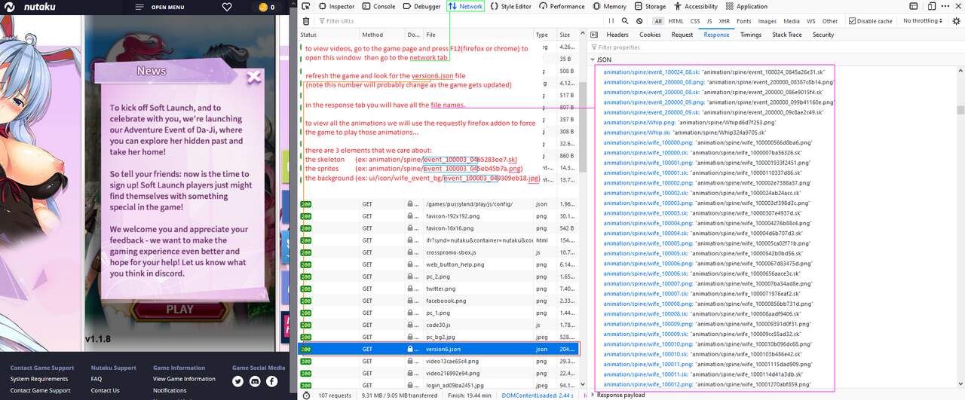
Task: Filter requests by WS
Action: click(811, 21)
